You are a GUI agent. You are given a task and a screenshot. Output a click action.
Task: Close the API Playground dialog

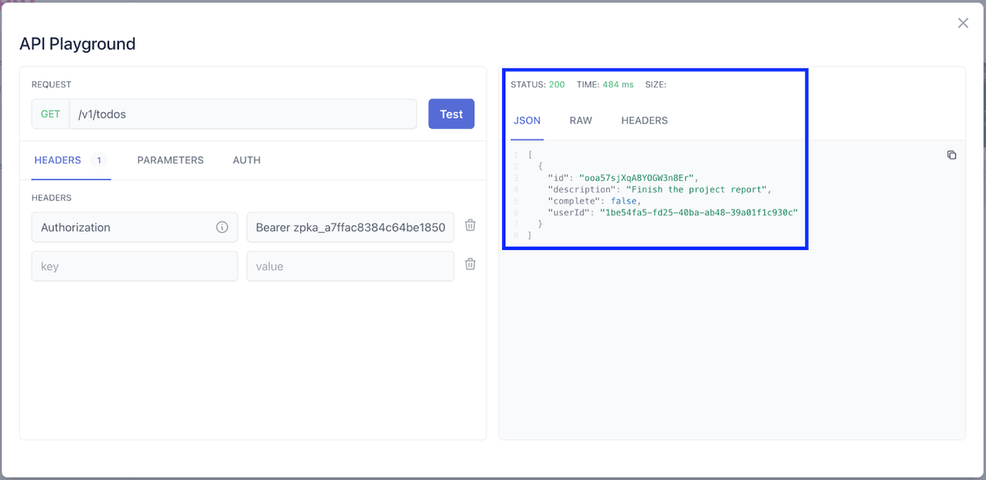[962, 23]
